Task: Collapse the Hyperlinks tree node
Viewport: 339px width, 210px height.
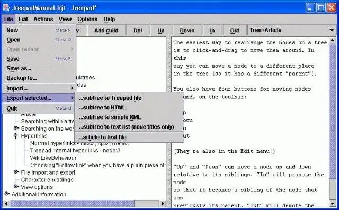Action: [x=15, y=136]
